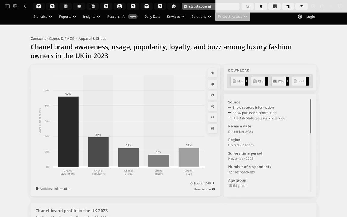This screenshot has height=217, width=347.
Task: Click the Chanel loyalty 16% bar
Action: click(x=159, y=161)
